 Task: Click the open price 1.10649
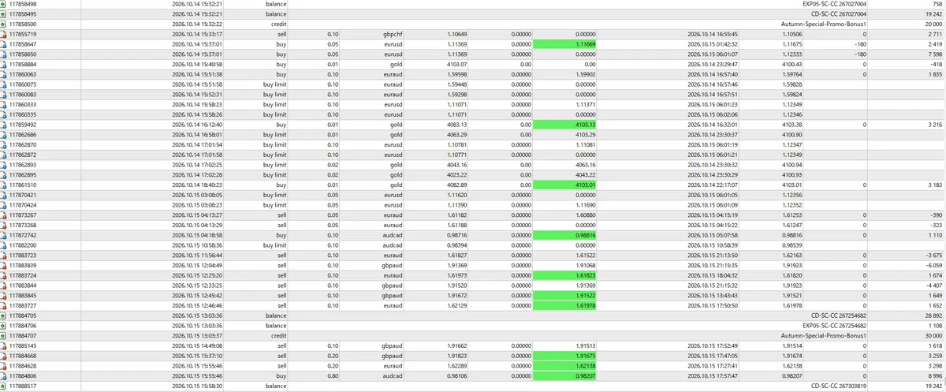457,35
